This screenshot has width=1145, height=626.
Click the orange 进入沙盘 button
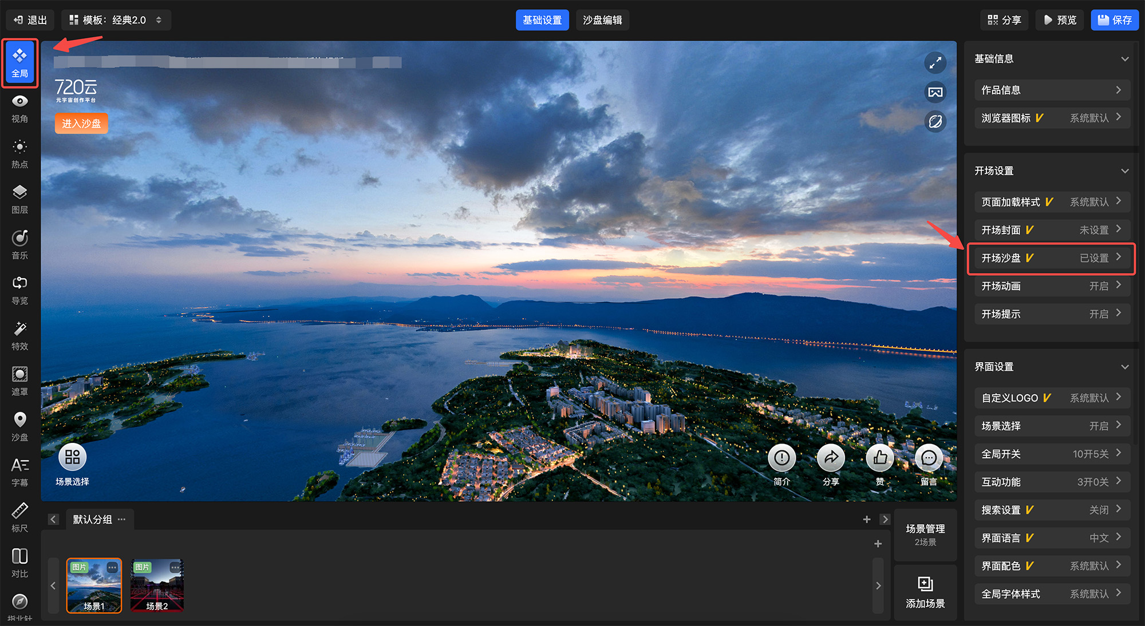[x=81, y=124]
